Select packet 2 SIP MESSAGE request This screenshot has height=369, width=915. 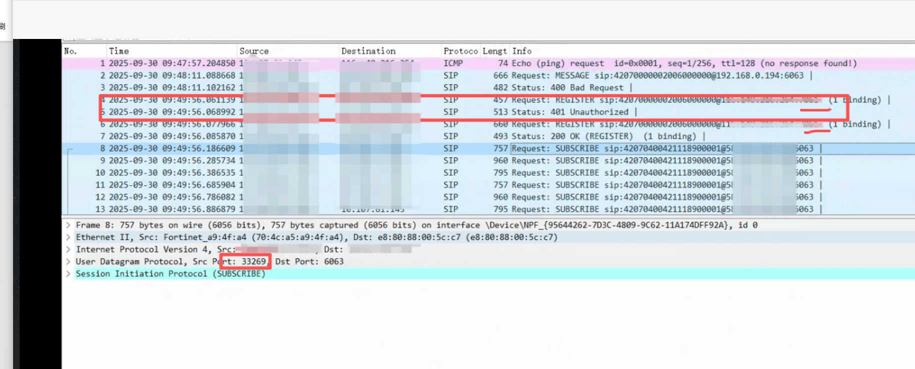tap(550, 75)
